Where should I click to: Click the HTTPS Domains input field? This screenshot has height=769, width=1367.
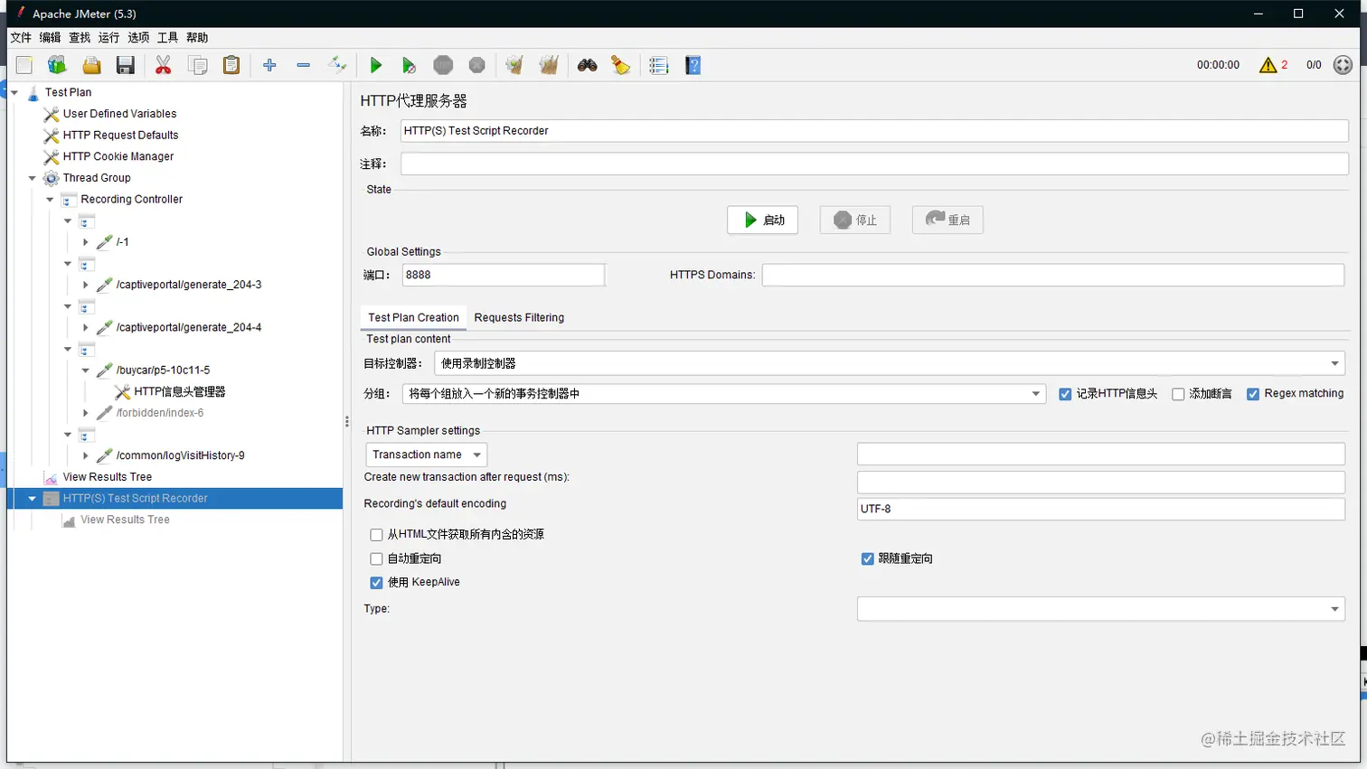[1052, 275]
